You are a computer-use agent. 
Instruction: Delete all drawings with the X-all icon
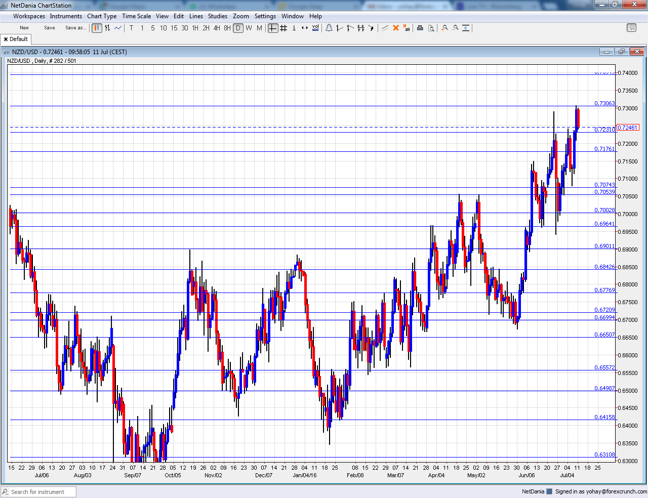pyautogui.click(x=407, y=28)
